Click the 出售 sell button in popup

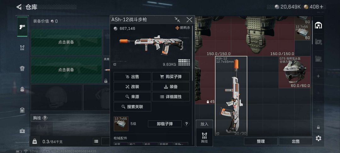click(132, 77)
